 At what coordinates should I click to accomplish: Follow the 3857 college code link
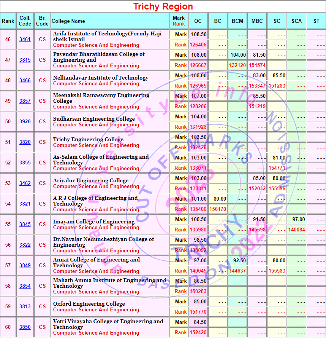[25, 101]
